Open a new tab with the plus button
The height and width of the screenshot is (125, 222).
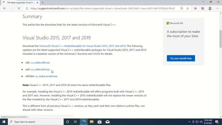click(x=43, y=2)
